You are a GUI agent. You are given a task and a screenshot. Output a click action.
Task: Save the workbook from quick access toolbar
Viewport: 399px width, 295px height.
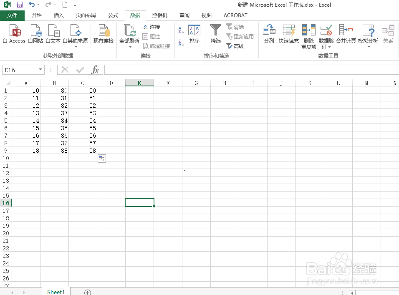coord(19,5)
